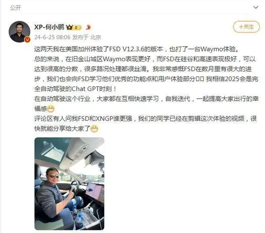Open the XP-何小鹏 username link
This screenshot has width=265, height=233.
49,27
